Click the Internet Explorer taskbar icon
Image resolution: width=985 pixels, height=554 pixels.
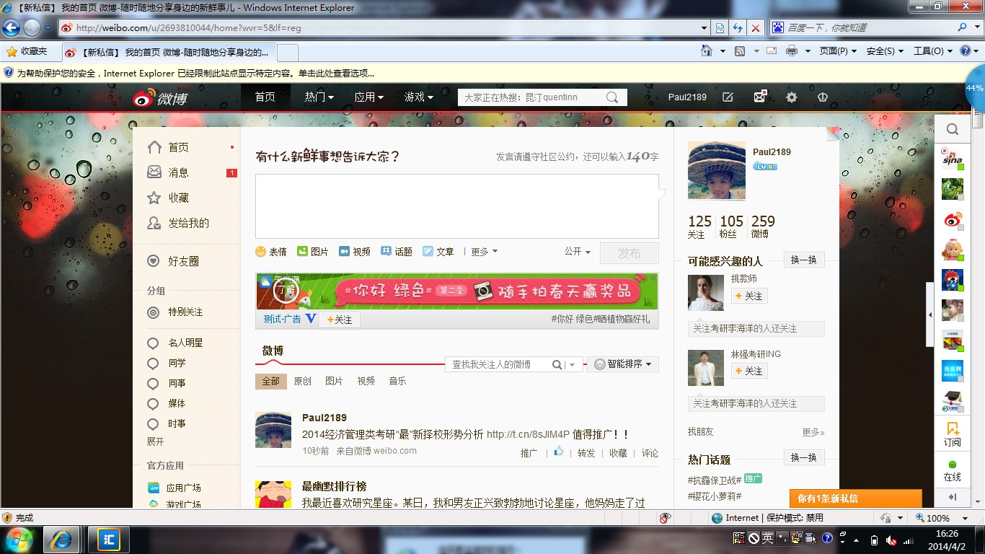point(62,539)
